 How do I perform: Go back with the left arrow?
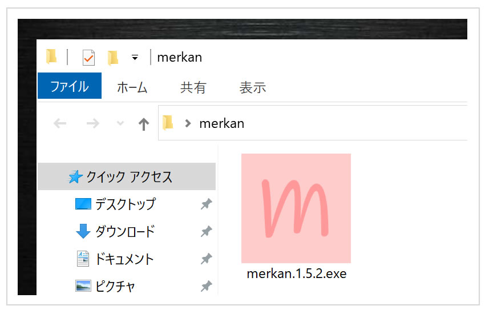point(60,123)
